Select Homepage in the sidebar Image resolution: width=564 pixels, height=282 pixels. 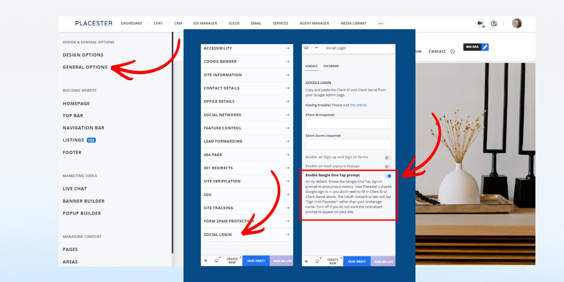tap(76, 103)
